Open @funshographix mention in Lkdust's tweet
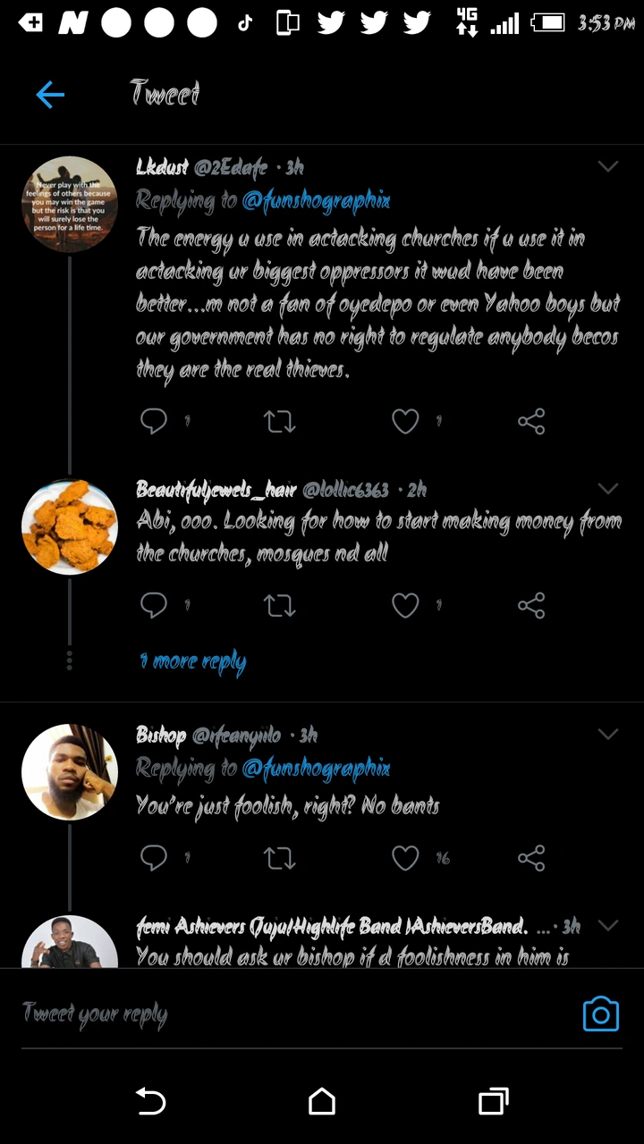 (316, 200)
